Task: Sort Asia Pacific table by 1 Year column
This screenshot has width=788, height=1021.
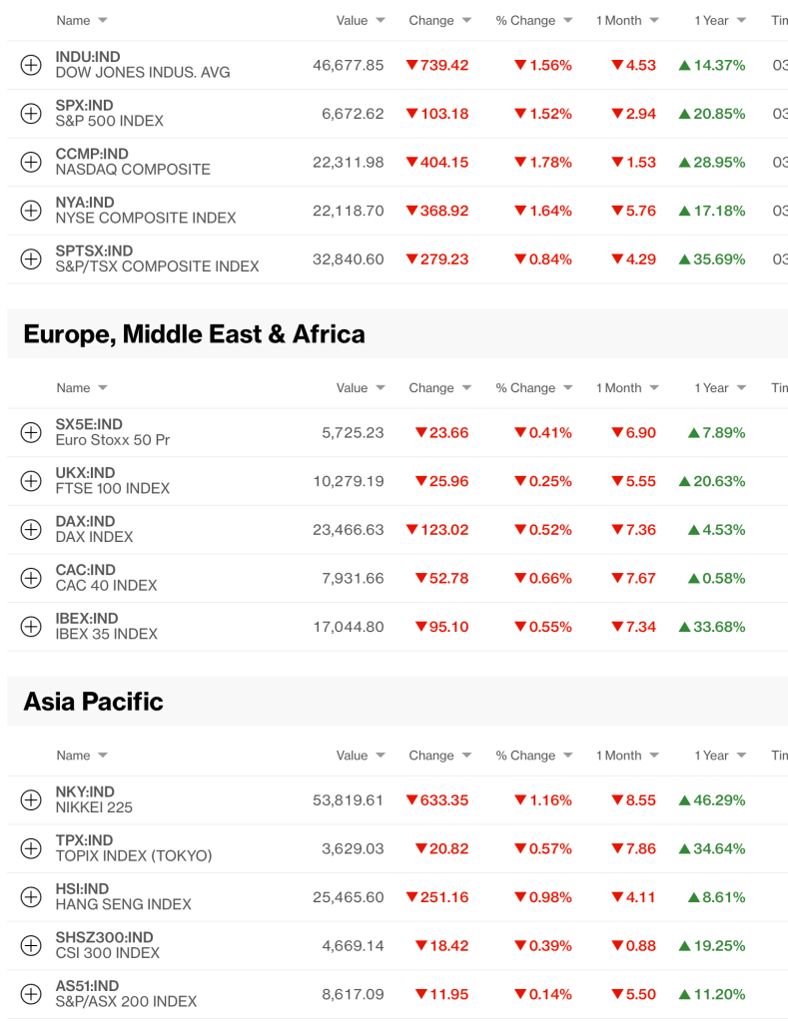Action: (x=720, y=756)
